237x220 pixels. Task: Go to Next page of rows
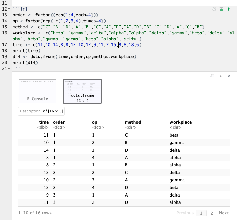(x=224, y=213)
